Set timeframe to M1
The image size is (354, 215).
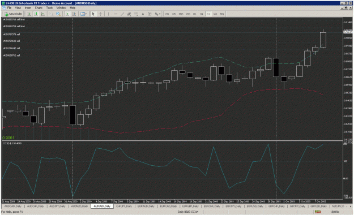tap(167, 14)
